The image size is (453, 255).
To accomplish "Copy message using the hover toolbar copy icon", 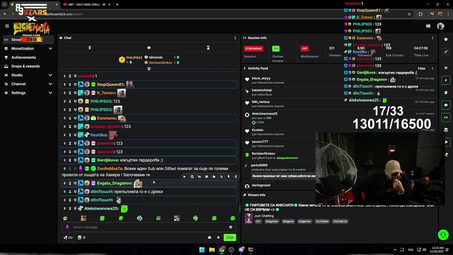I will click(x=214, y=177).
